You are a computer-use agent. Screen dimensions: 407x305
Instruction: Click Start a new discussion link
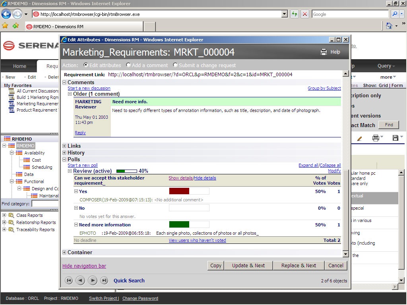pyautogui.click(x=89, y=88)
